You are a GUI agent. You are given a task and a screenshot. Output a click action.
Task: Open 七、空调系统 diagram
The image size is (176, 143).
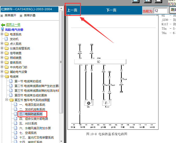[x=28, y=133]
